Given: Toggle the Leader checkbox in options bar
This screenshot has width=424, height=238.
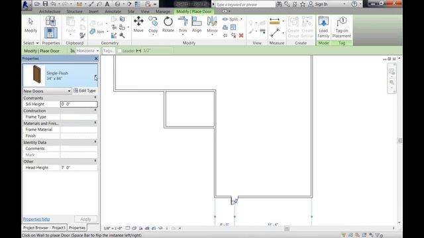Looking at the screenshot, I should [x=119, y=51].
